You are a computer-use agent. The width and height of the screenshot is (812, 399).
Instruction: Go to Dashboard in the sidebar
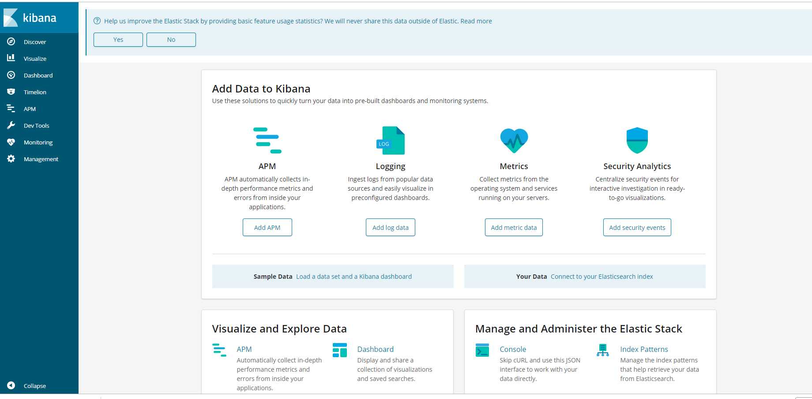(38, 75)
